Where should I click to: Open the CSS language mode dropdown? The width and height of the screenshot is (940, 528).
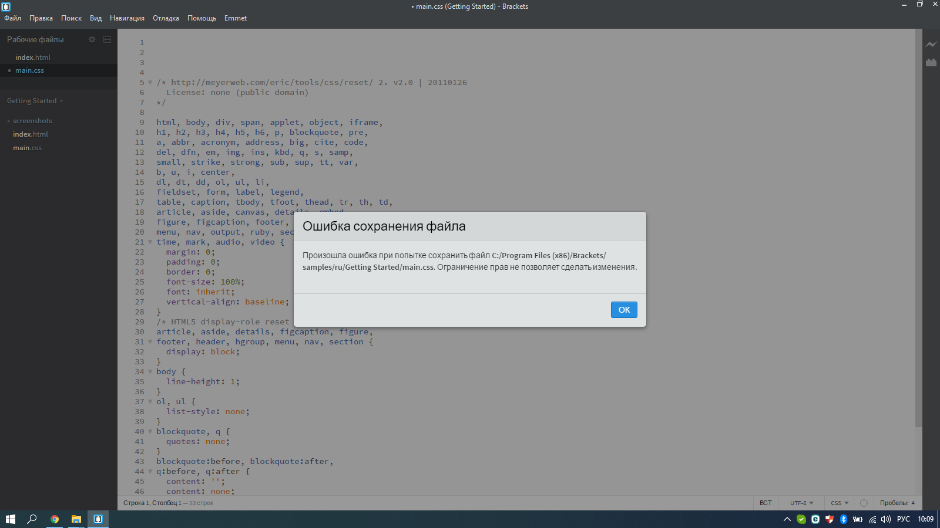click(x=840, y=503)
